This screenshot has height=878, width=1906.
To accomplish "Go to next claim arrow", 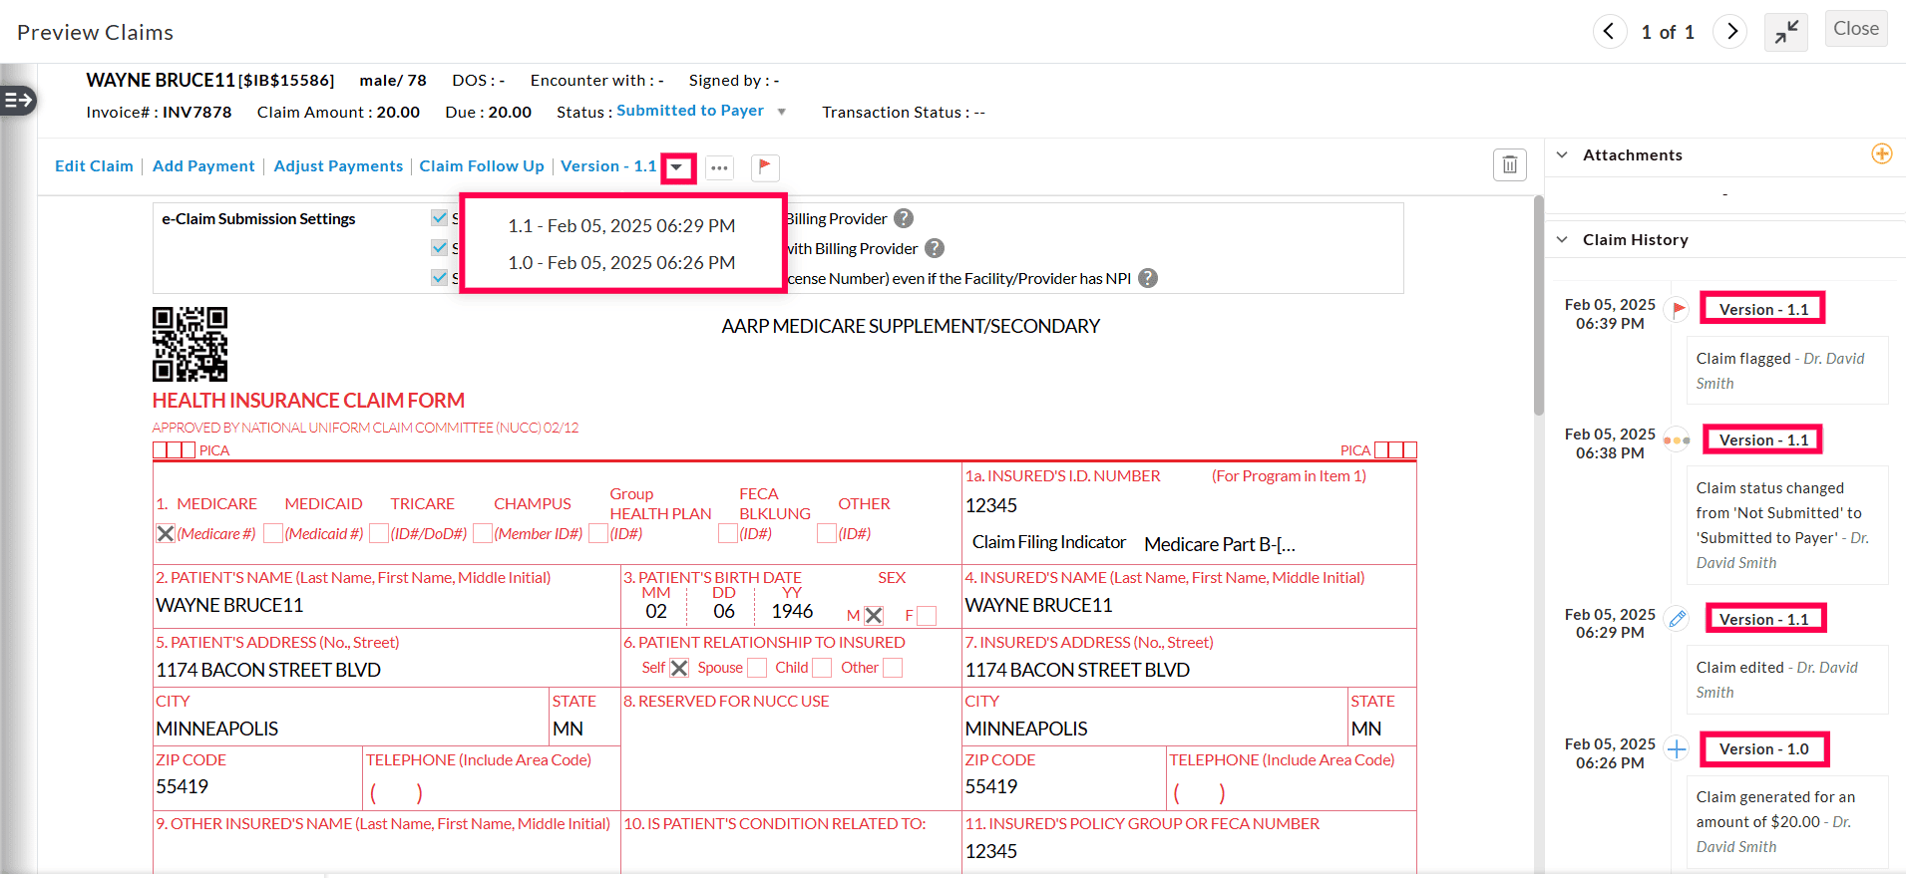I will pos(1730,32).
